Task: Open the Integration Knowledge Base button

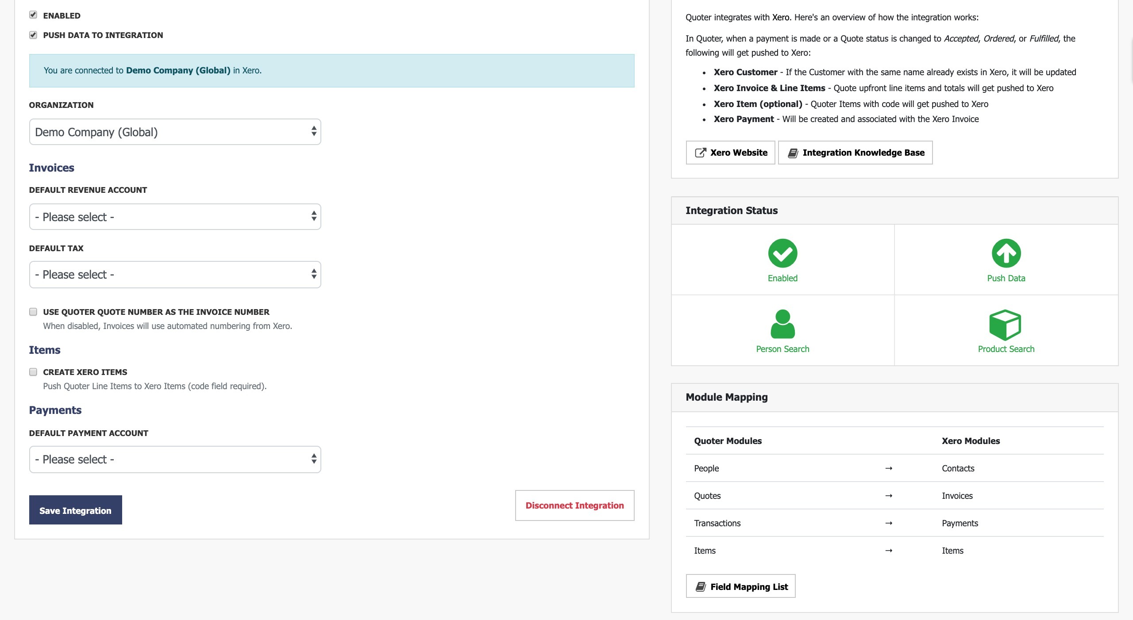Action: 855,153
